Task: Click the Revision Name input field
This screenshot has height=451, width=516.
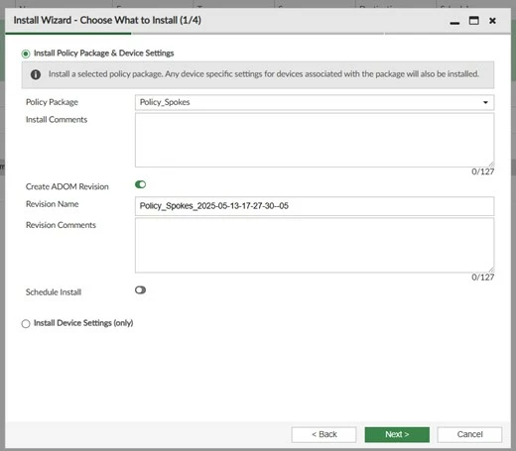Action: (x=315, y=206)
